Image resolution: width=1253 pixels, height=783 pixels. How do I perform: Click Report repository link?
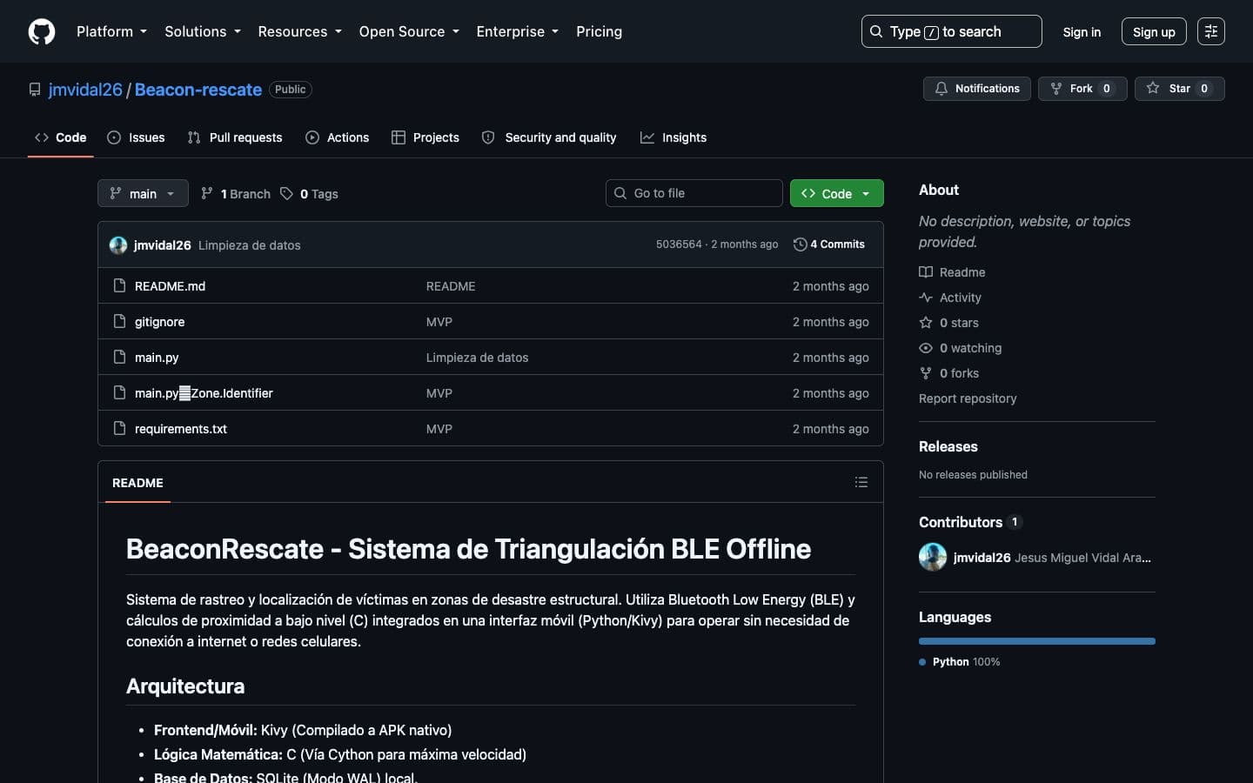pyautogui.click(x=968, y=398)
